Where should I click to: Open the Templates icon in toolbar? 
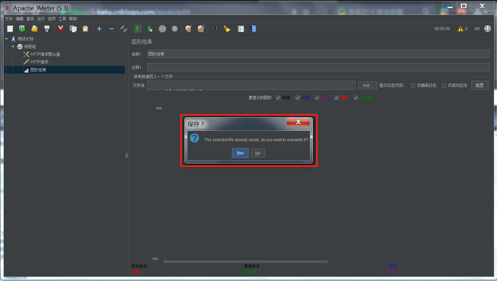(x=22, y=29)
